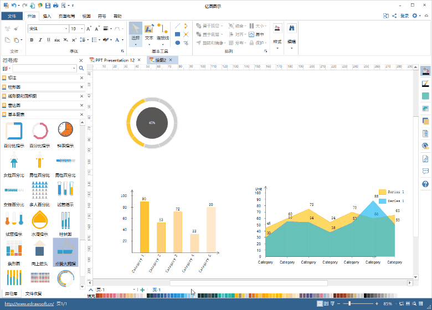Toggle subscript formatting
This screenshot has width=432, height=310.
click(65, 40)
